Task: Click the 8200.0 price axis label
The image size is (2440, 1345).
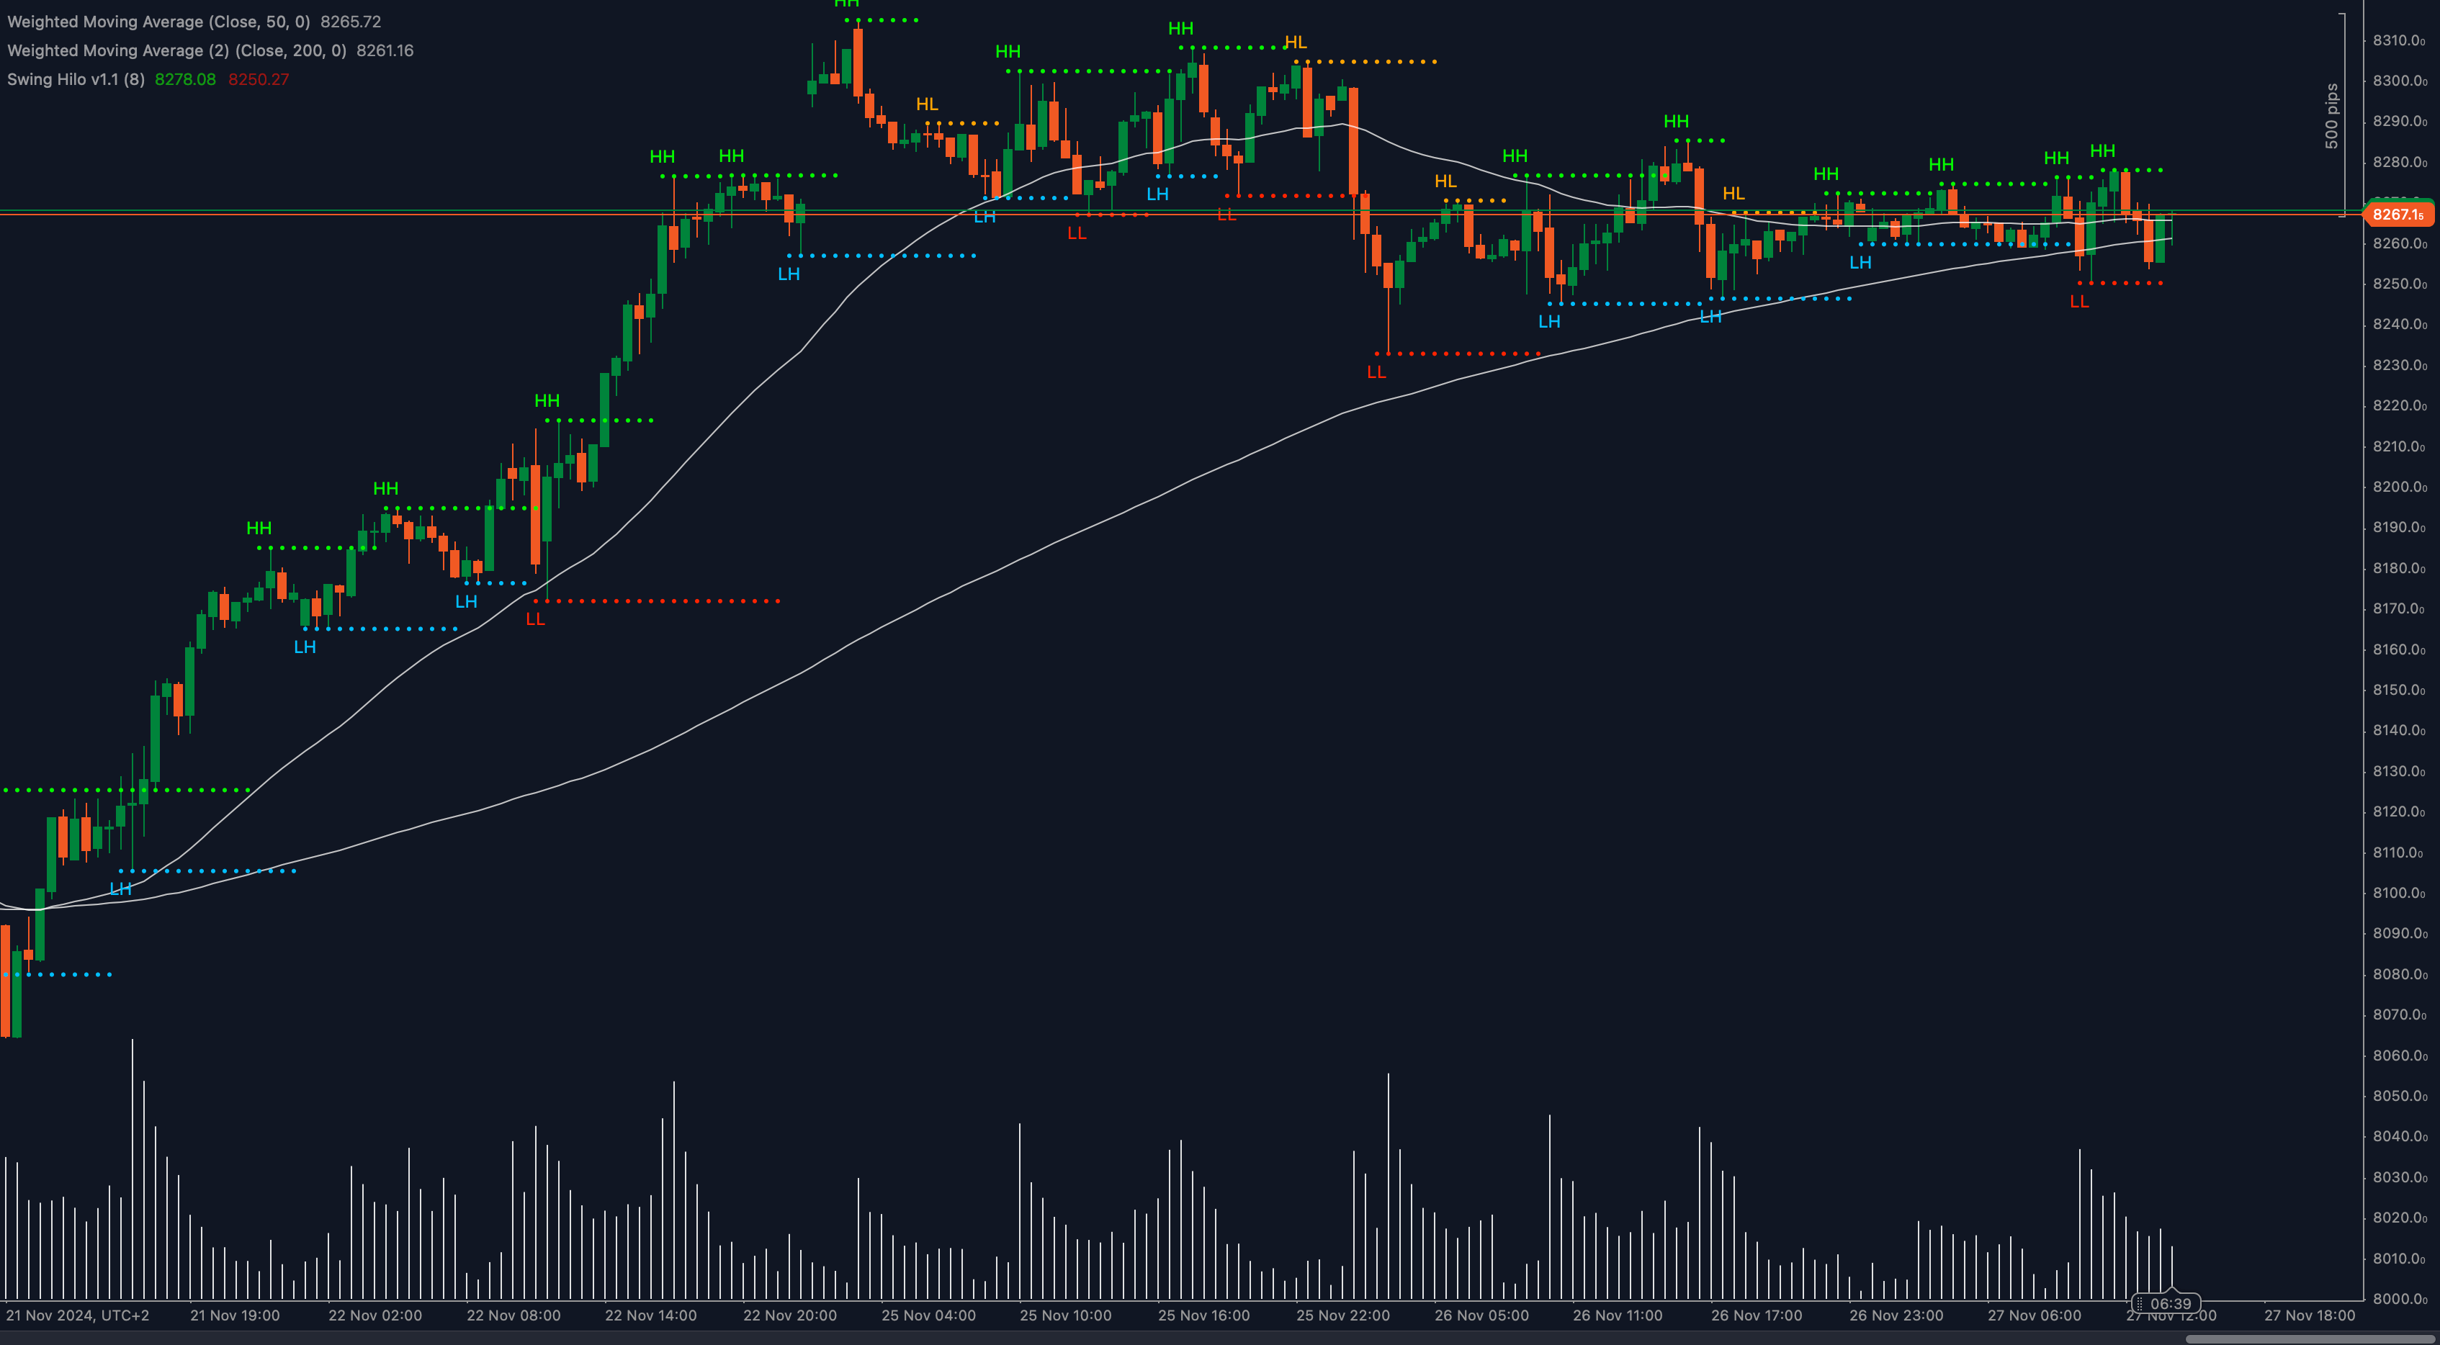Action: pos(2399,487)
